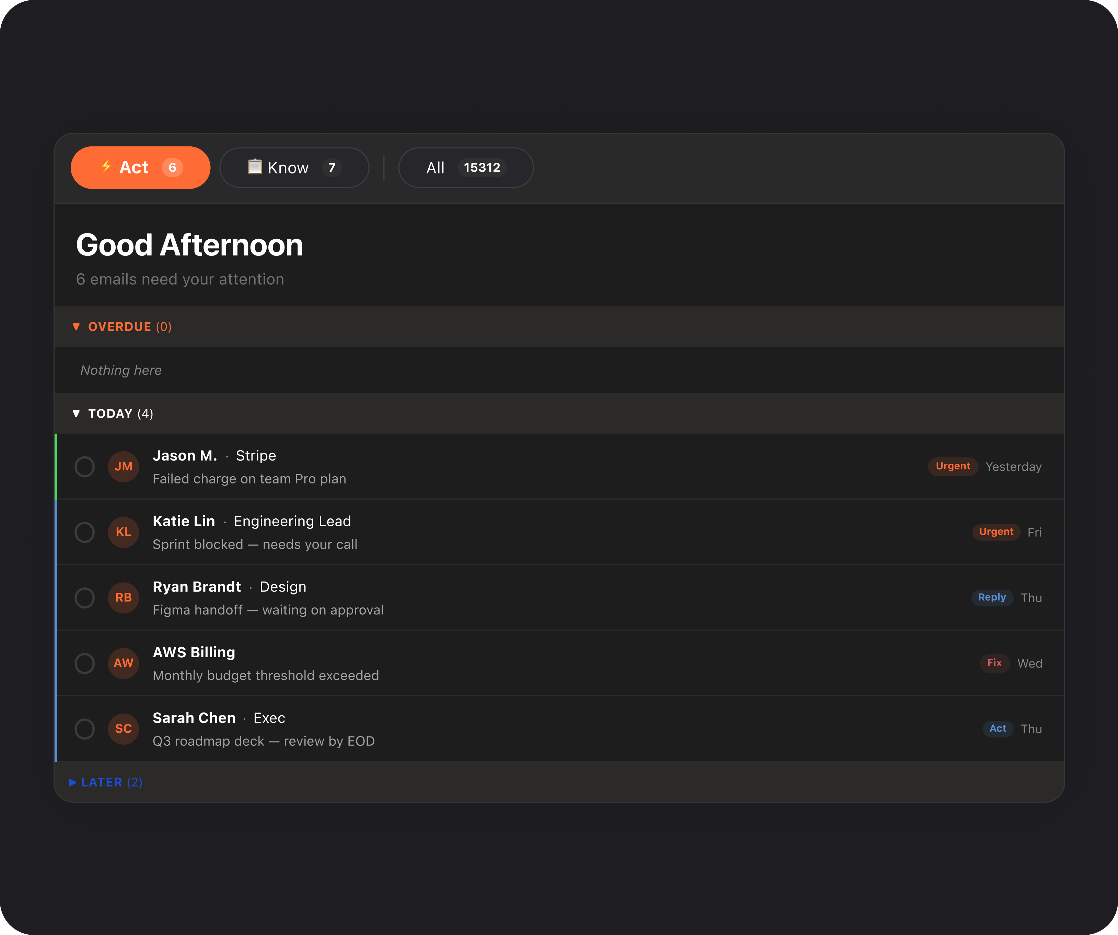The width and height of the screenshot is (1118, 935).
Task: Mark the Jason M. Stripe email as done
Action: tap(85, 466)
